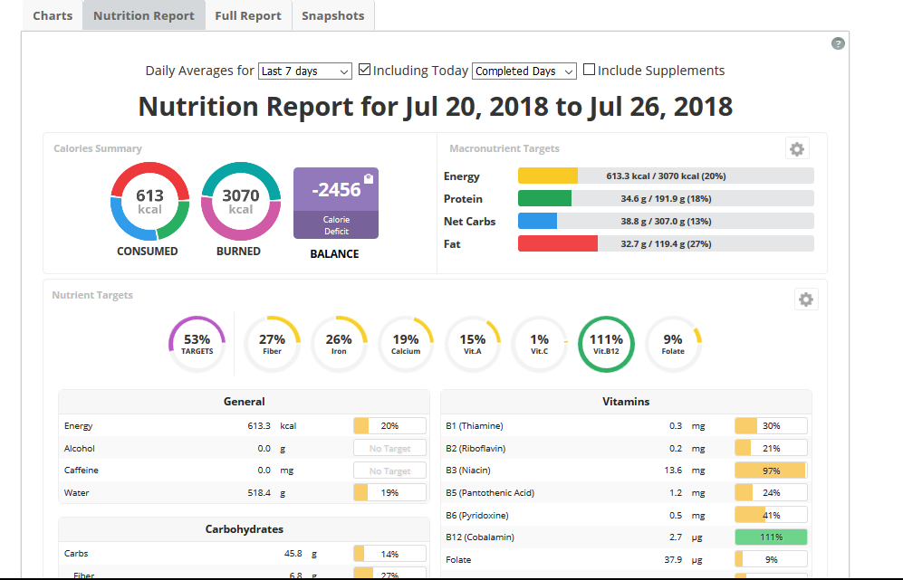The width and height of the screenshot is (903, 580).
Task: Select the Vit.B12 111% circle
Action: pyautogui.click(x=606, y=344)
